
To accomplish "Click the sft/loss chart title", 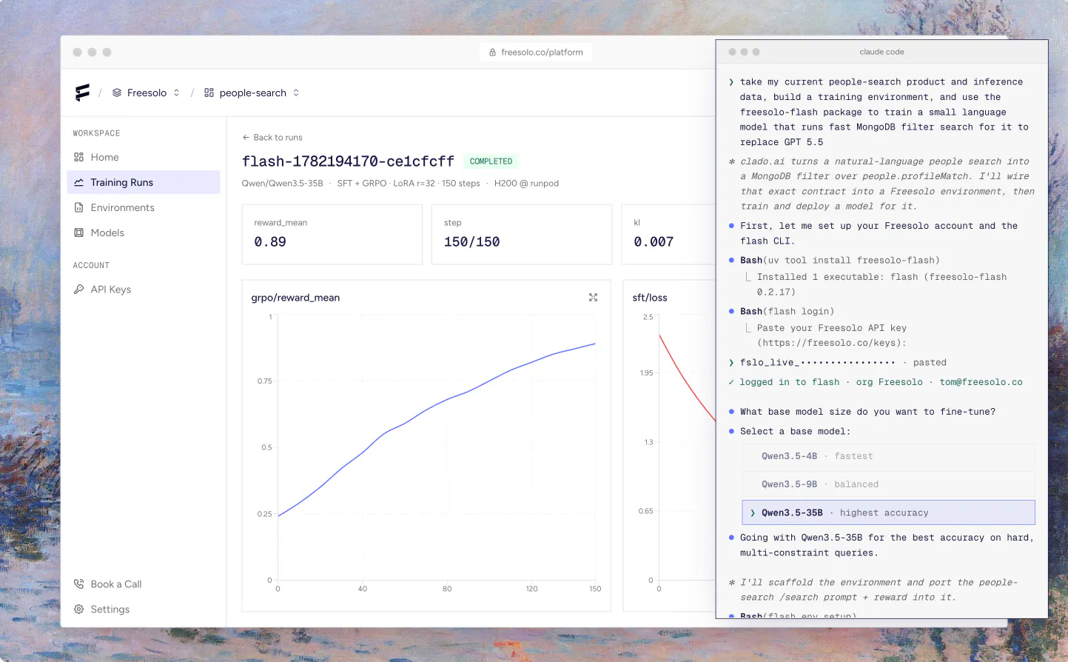I will [650, 298].
